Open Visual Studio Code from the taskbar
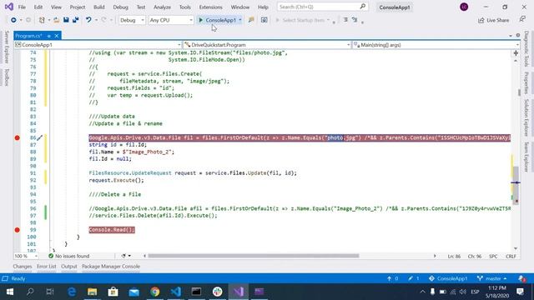 [176, 292]
